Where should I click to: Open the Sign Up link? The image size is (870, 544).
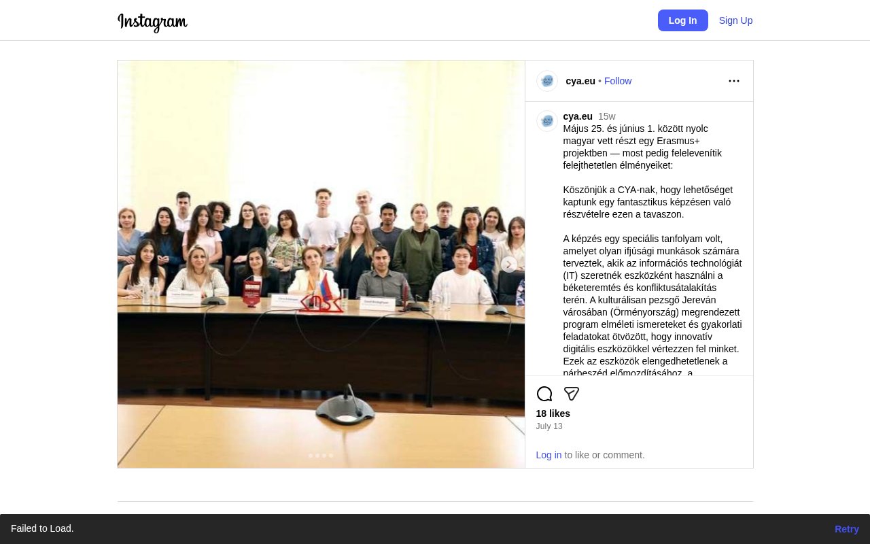pos(735,20)
